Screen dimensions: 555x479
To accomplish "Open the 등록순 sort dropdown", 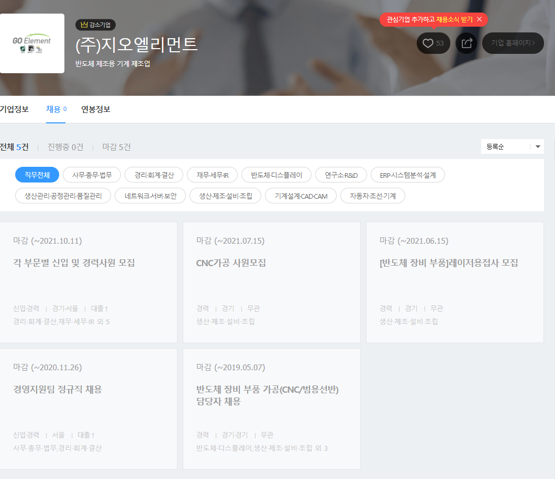I will tap(512, 147).
